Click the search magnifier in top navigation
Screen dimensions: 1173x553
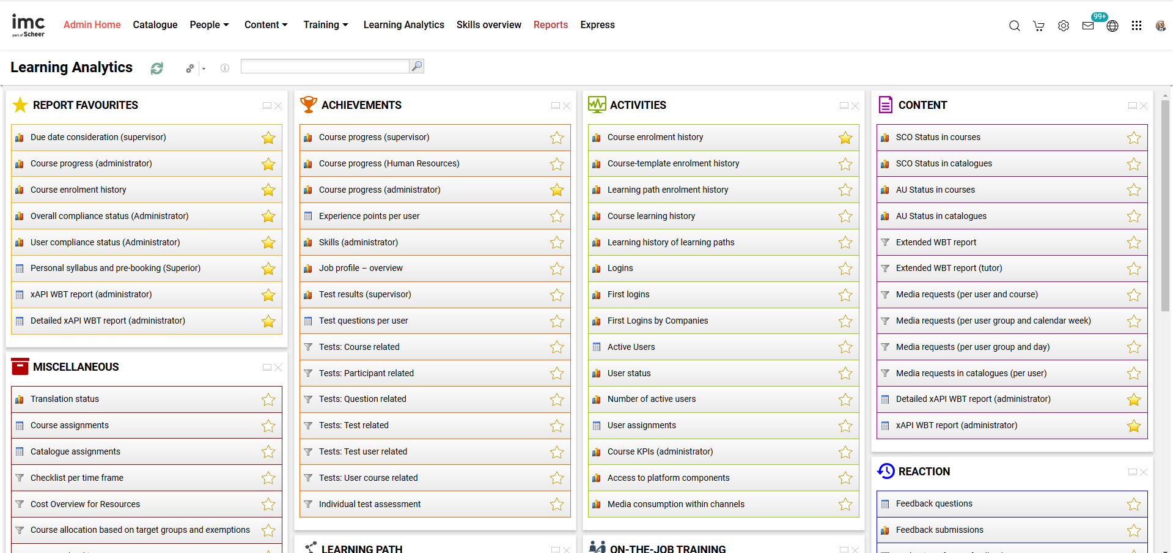pos(1015,26)
